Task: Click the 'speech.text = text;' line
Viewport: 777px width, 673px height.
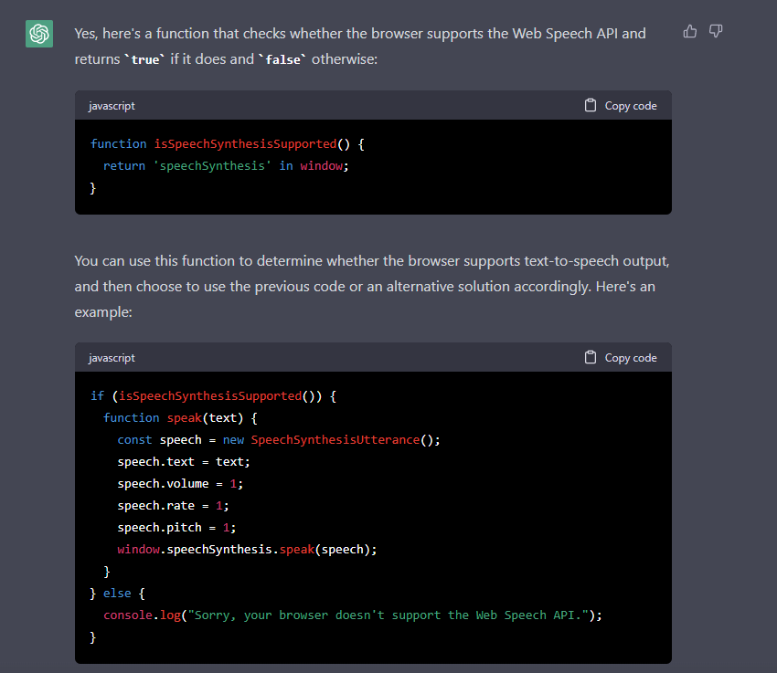Action: tap(184, 461)
